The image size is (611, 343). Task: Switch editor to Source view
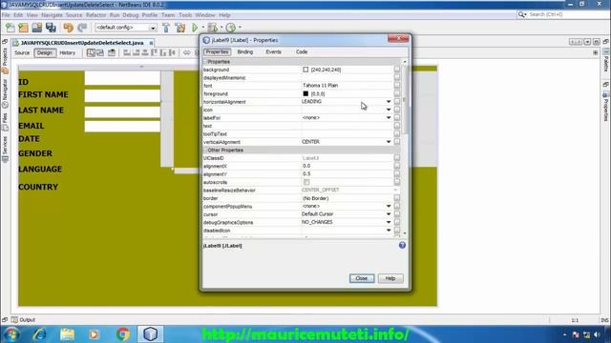point(22,52)
